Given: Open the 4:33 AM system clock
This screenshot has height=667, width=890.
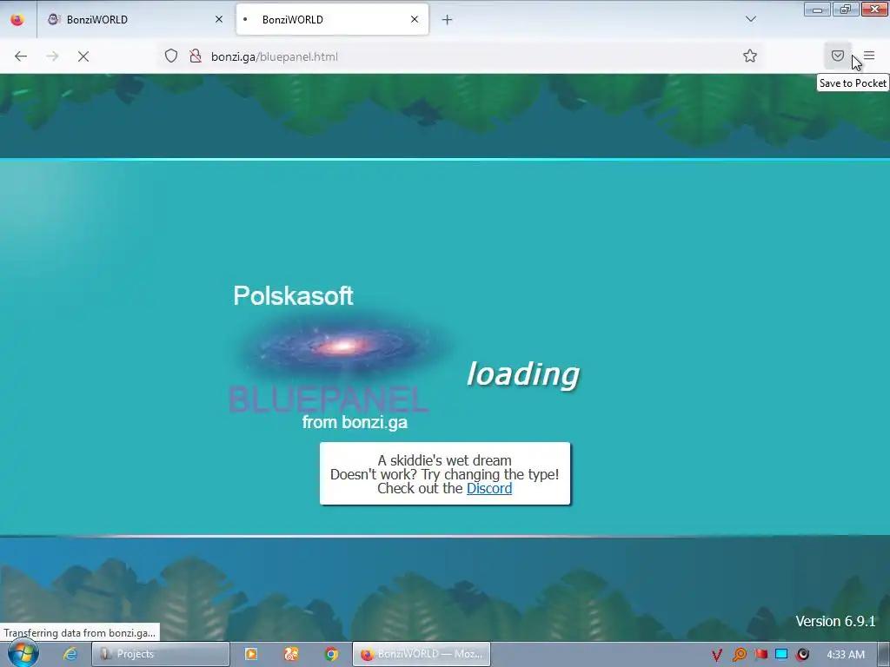Looking at the screenshot, I should [846, 655].
